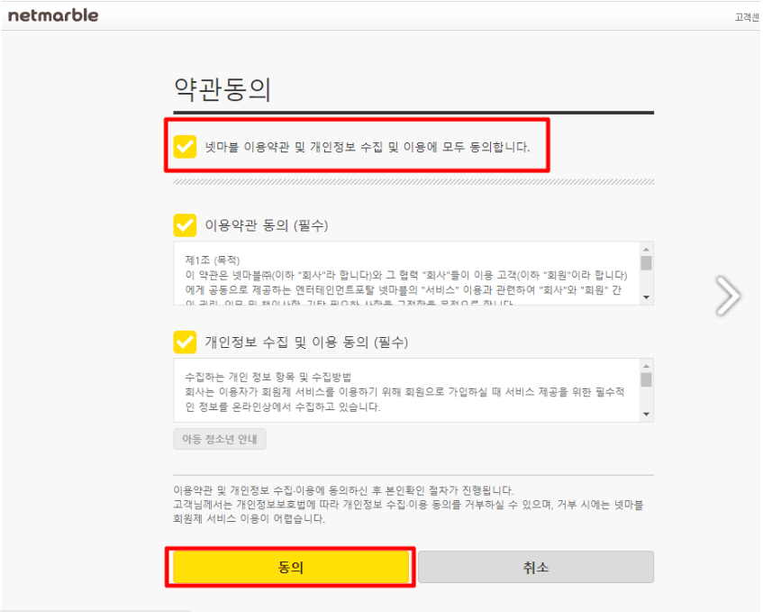Click the down arrow in 이용약관 scrollbar
763x612 pixels.
pos(646,297)
